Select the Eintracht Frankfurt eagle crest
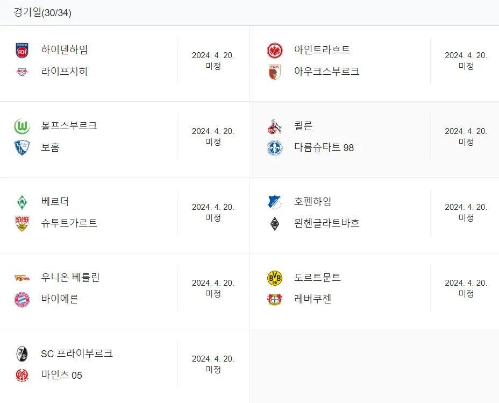 (x=275, y=50)
